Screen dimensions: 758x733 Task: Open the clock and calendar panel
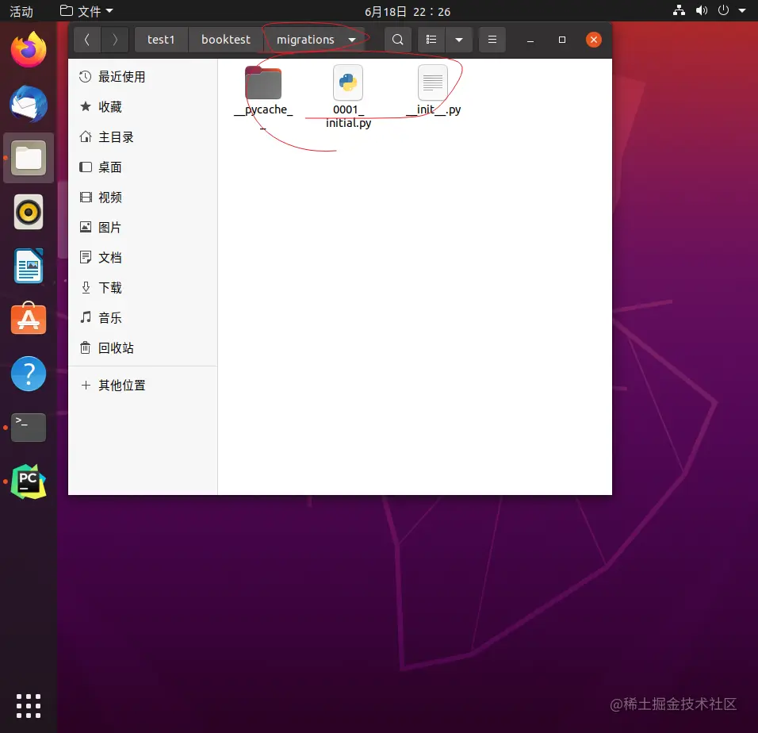408,11
